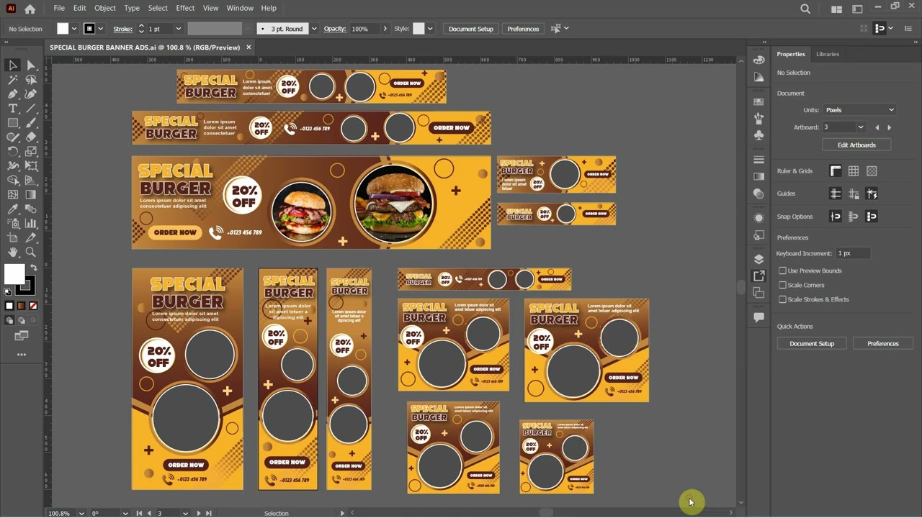Swap fill and stroke colors arrow
The height and width of the screenshot is (518, 922).
tap(33, 267)
